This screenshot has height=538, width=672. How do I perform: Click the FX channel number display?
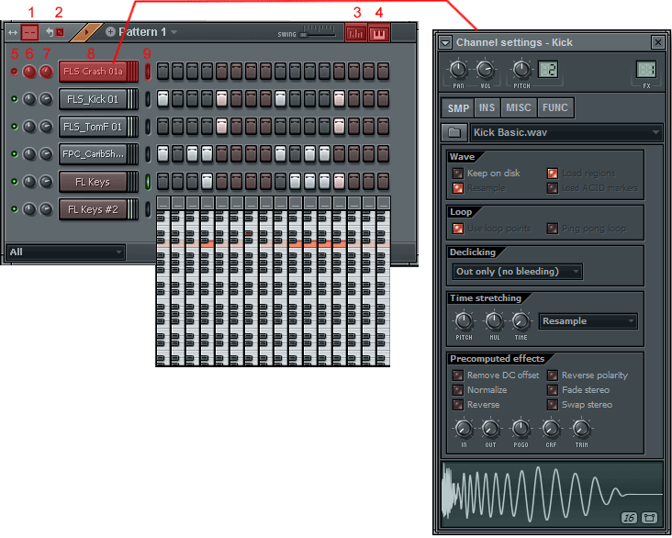tap(646, 70)
